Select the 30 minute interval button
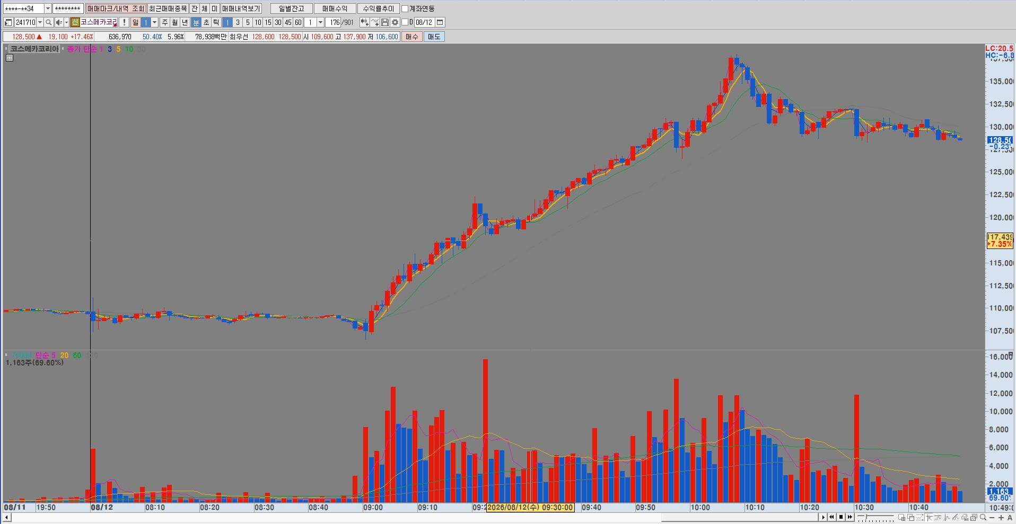Screen dimensions: 1016x524 277,22
